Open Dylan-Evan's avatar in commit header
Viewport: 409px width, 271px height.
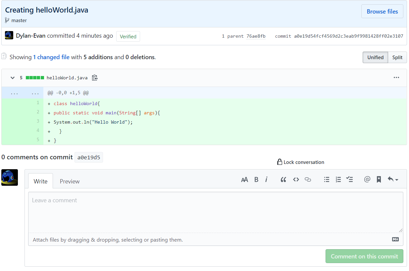coord(9,35)
